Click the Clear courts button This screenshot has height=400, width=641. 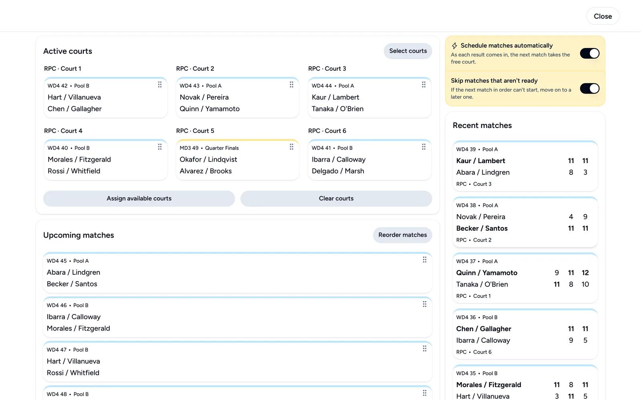(336, 198)
